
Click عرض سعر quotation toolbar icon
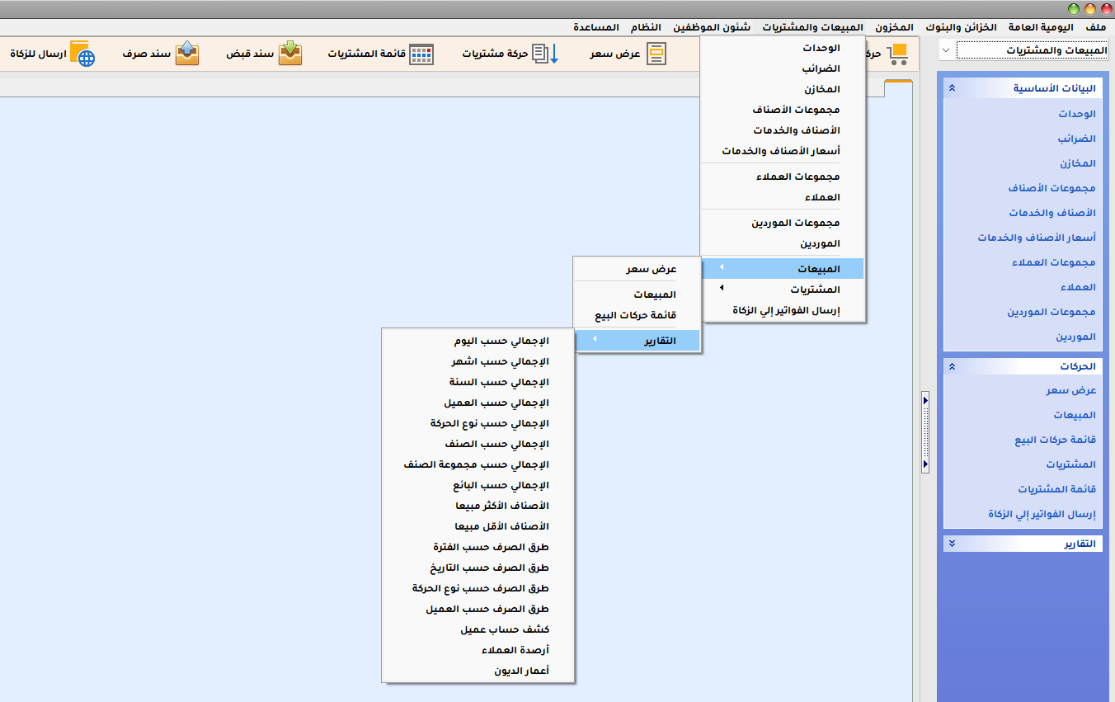[656, 54]
